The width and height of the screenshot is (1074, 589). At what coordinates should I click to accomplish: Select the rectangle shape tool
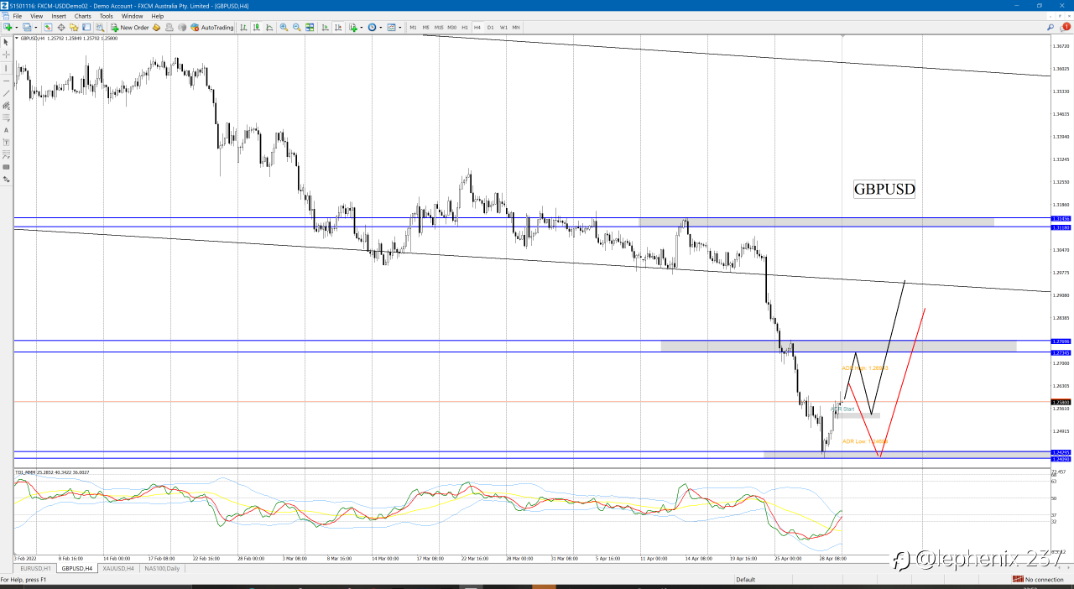coord(7,167)
